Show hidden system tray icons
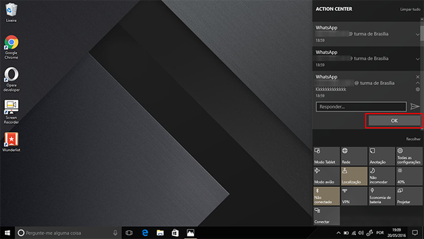The width and height of the screenshot is (424, 239). (338, 233)
